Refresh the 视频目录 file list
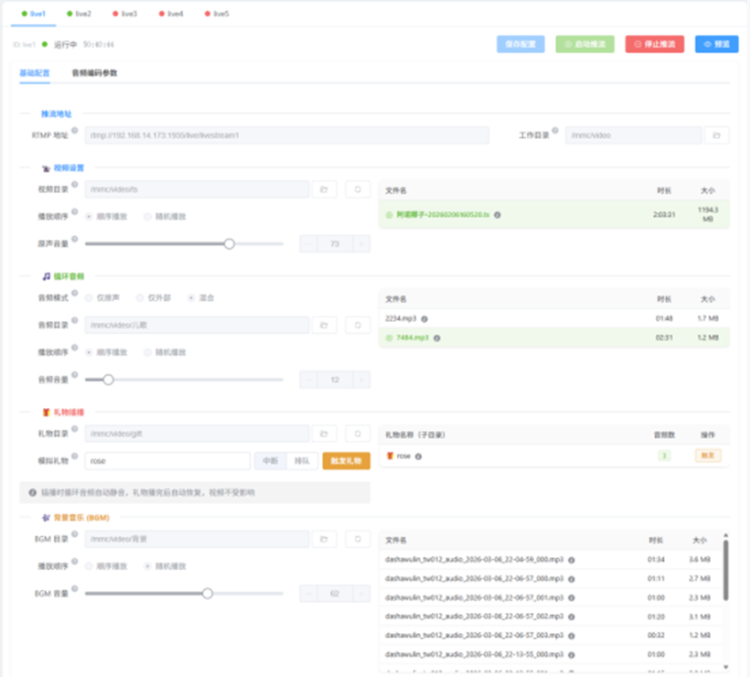 tap(358, 189)
